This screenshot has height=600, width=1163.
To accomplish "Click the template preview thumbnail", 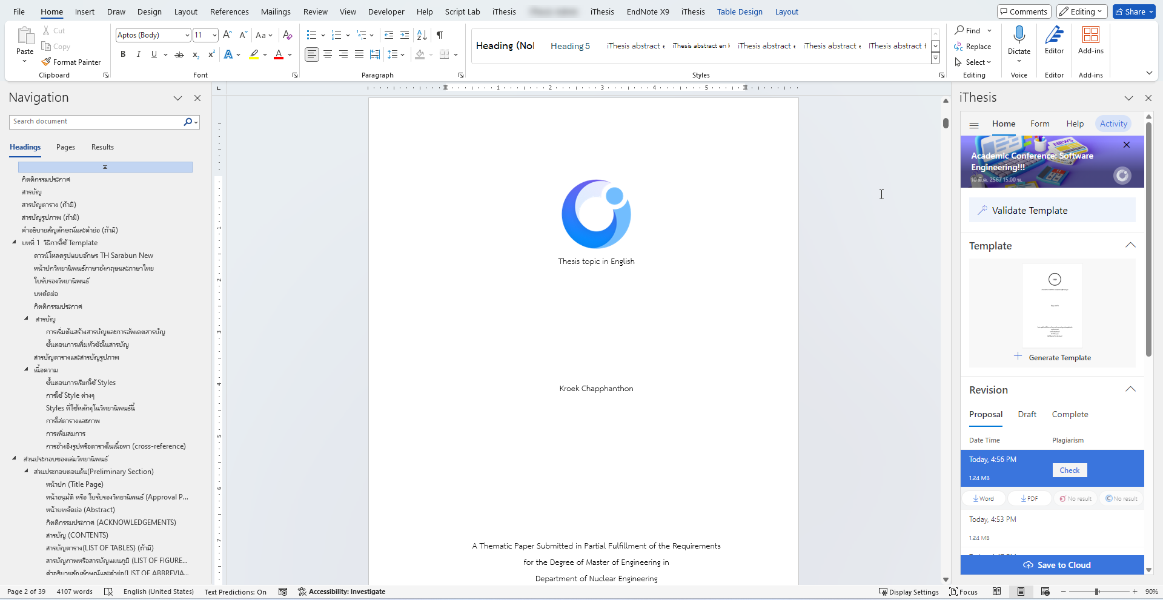I will click(1053, 306).
